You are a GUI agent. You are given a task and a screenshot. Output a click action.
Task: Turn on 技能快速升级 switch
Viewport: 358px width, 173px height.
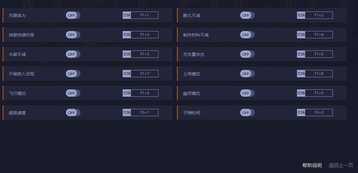tap(73, 35)
